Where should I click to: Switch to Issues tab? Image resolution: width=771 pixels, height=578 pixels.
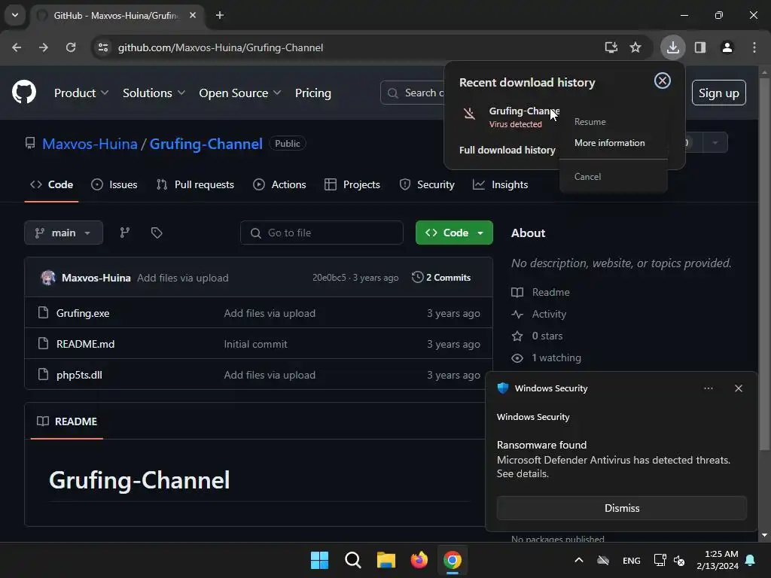[114, 185]
